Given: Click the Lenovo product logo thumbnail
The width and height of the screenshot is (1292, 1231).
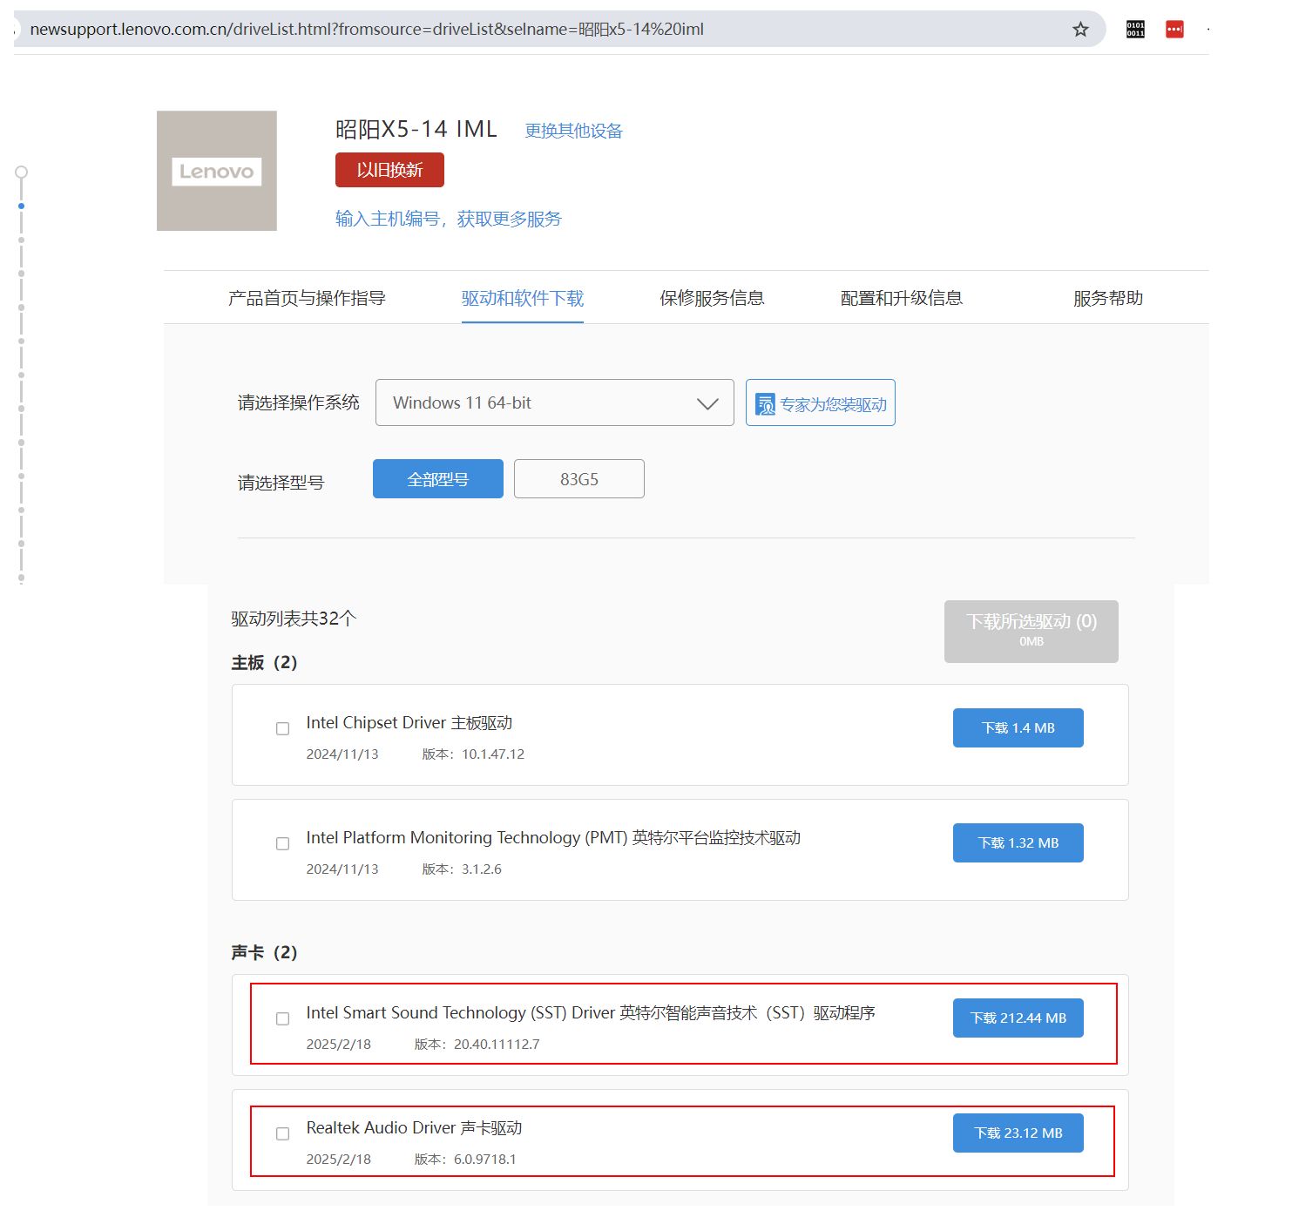Looking at the screenshot, I should coord(217,171).
